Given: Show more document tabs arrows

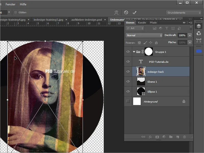Looking at the screenshot, I should (x=190, y=19).
